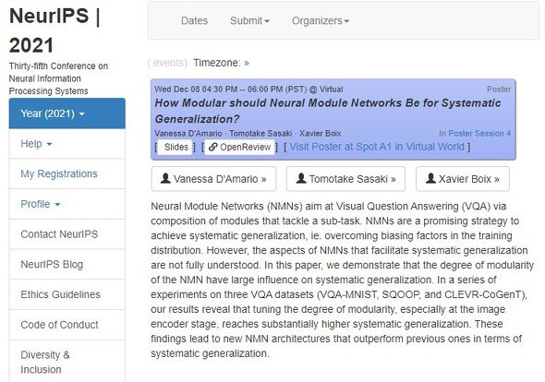Open the OpenReview link button
545x382 pixels.
240,147
